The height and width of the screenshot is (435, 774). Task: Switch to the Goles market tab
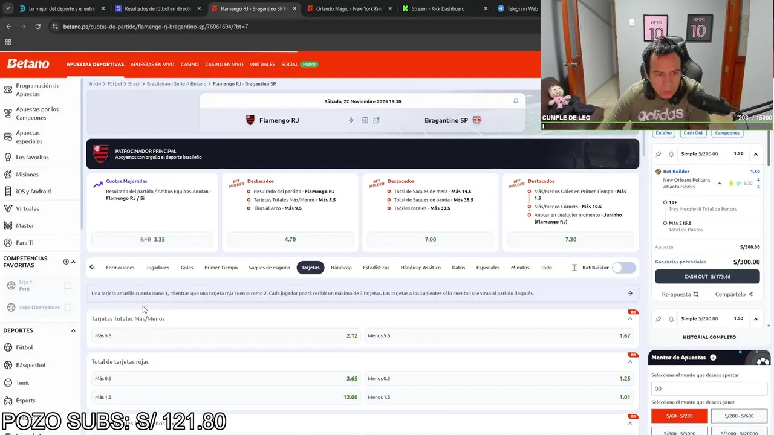187,268
